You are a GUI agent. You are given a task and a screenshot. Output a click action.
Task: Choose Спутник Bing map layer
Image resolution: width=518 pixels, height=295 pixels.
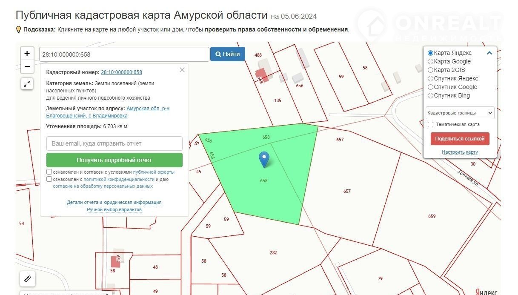click(430, 95)
